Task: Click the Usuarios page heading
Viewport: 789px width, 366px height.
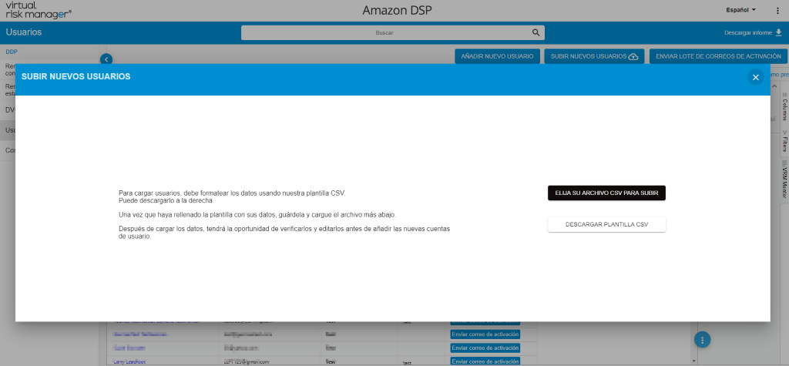Action: coord(24,32)
